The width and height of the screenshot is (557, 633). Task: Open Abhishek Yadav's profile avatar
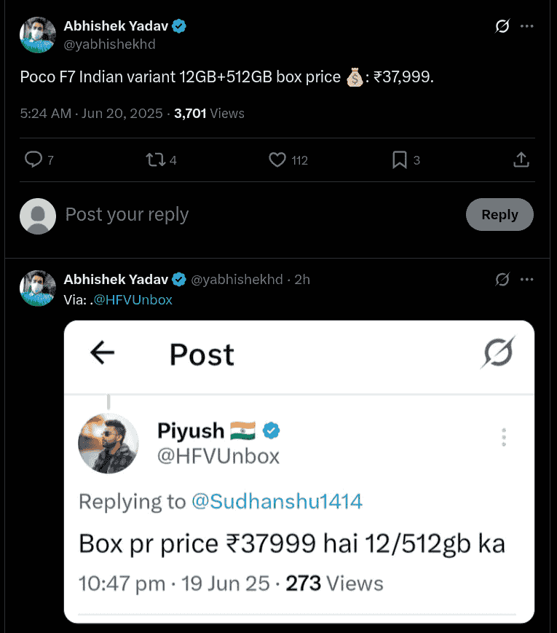click(37, 34)
